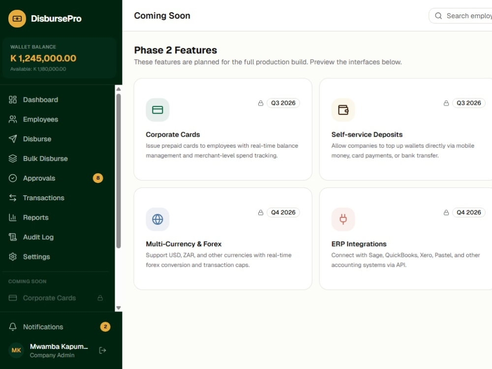The width and height of the screenshot is (492, 369).
Task: Click the search magnifier icon
Action: (x=438, y=16)
